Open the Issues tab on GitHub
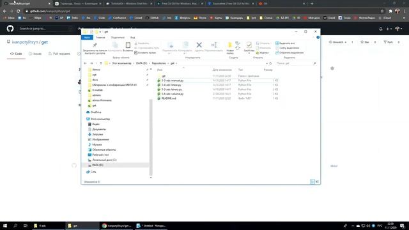The width and height of the screenshot is (409, 230). coord(35,54)
